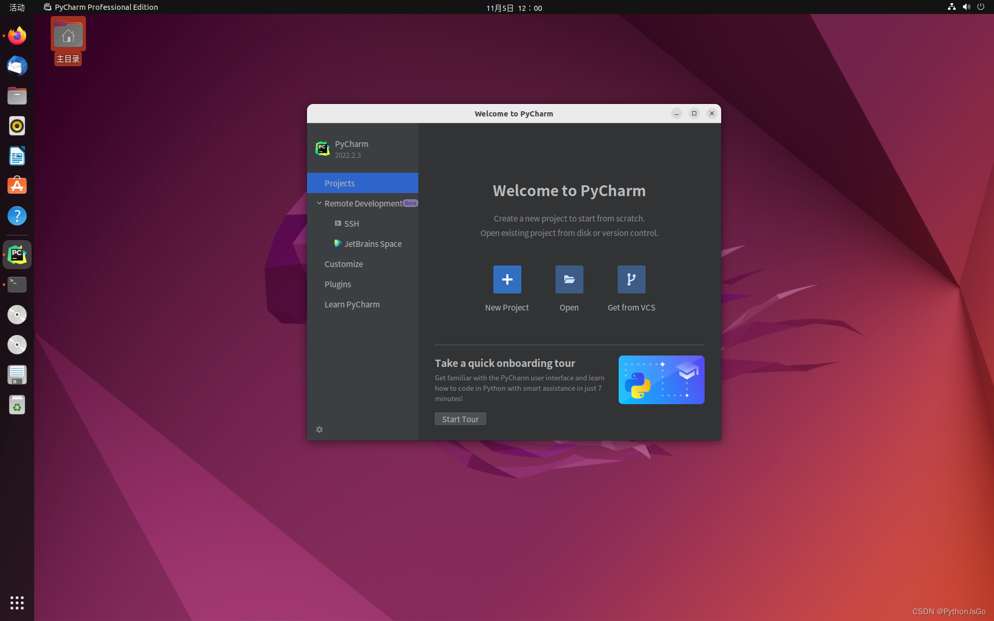Select the Plugins menu item
Screen dimensions: 994x621
point(337,284)
